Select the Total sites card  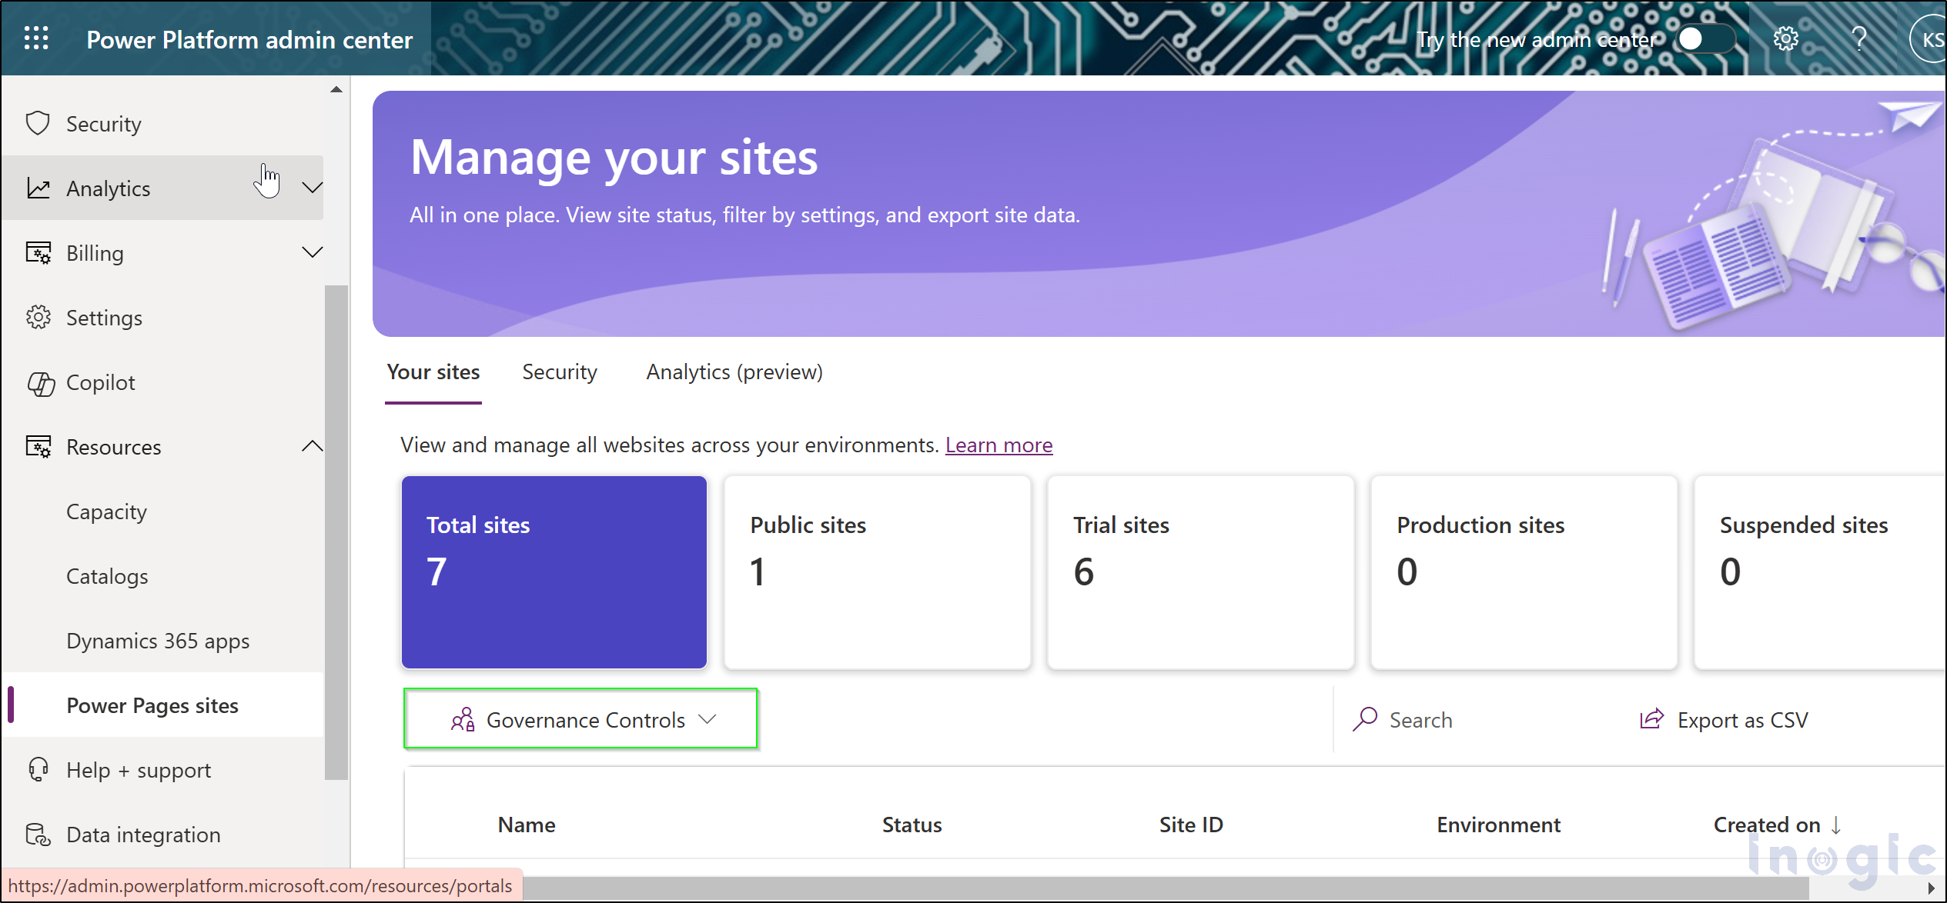(554, 572)
